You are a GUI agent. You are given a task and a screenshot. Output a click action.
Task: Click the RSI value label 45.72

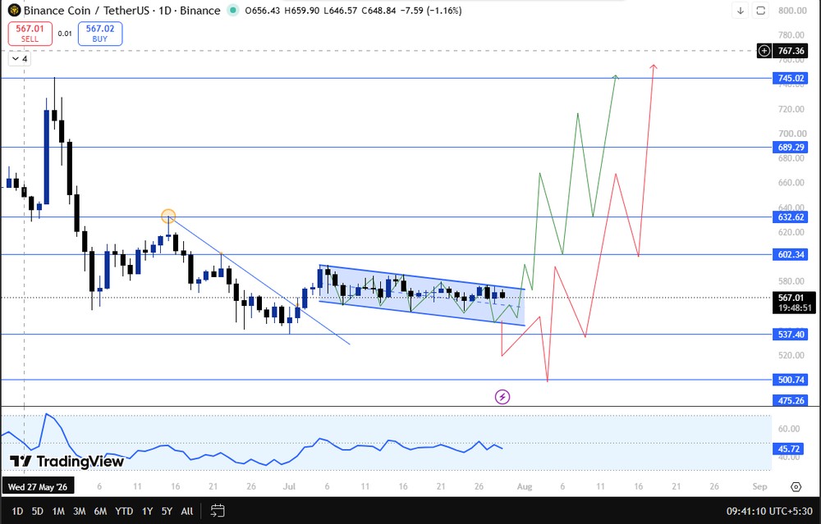click(x=789, y=449)
